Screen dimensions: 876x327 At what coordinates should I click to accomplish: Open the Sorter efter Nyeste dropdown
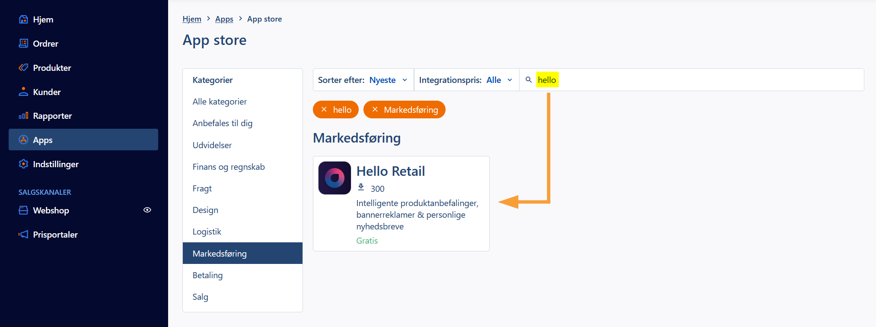tap(363, 80)
